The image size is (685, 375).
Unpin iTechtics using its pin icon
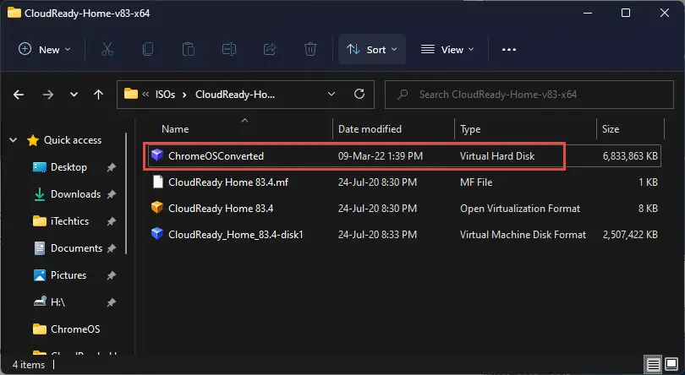(x=112, y=221)
